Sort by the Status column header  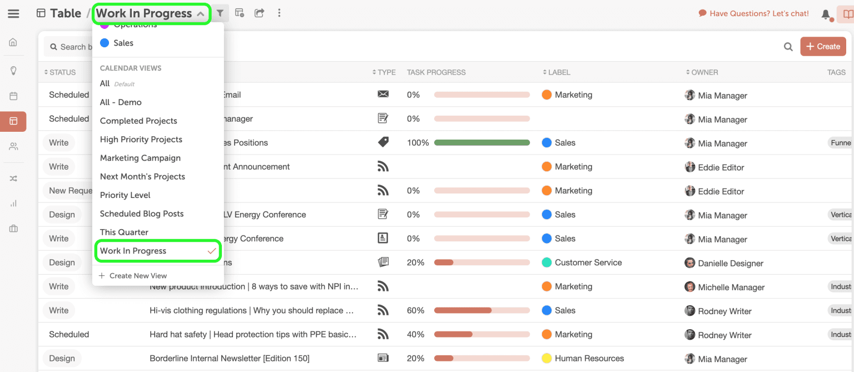[x=60, y=72]
